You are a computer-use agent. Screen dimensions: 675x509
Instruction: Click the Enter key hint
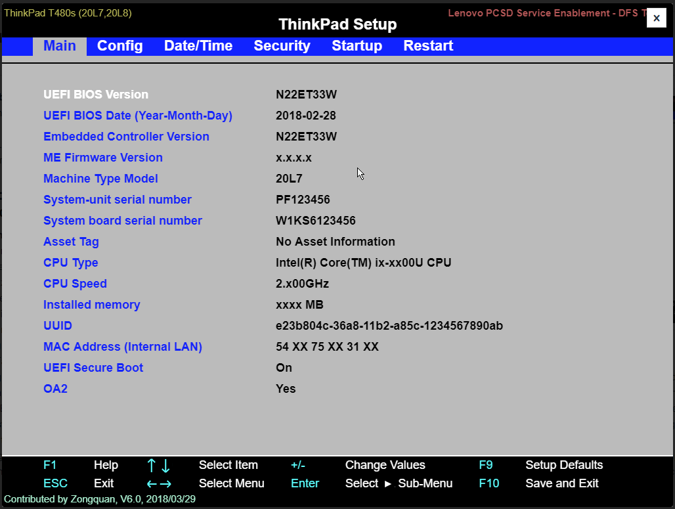click(305, 483)
